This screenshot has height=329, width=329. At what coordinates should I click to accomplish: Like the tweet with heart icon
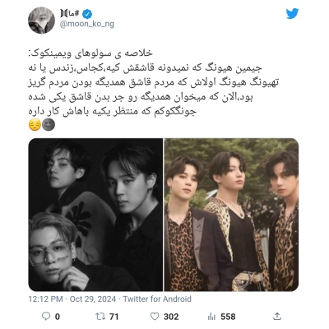tap(155, 317)
